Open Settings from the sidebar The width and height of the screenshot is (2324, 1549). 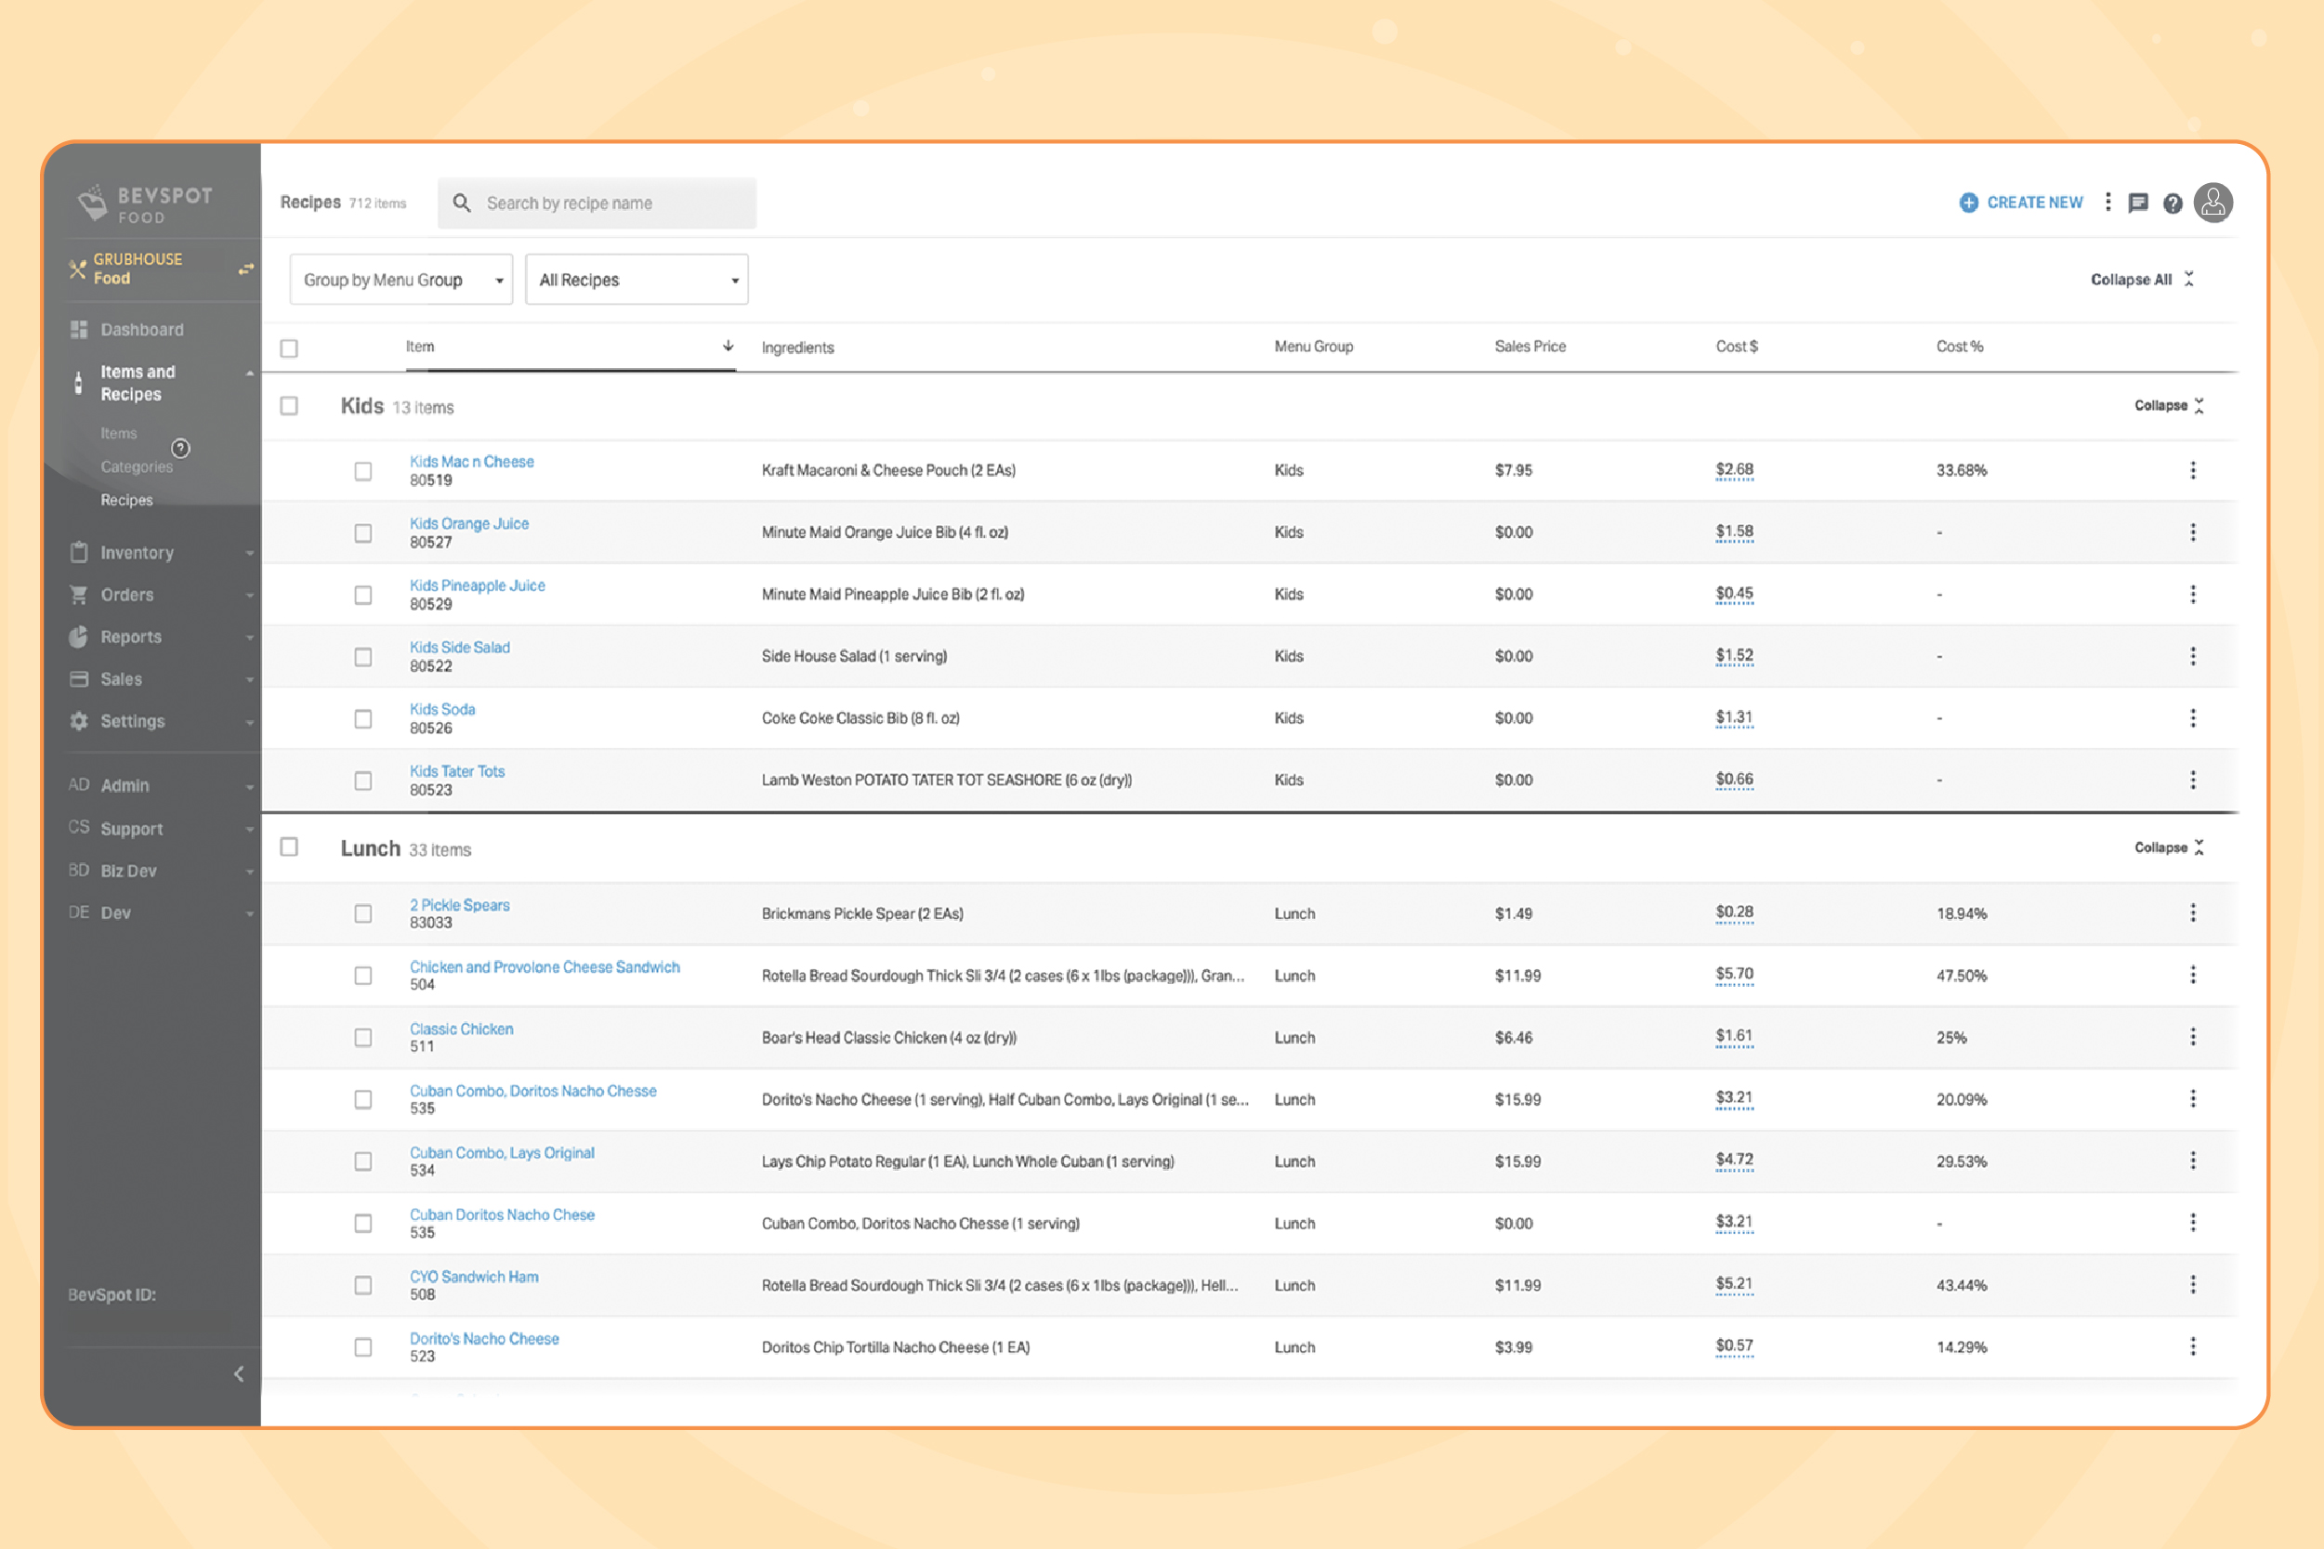(131, 721)
